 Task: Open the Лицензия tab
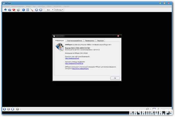click(x=100, y=41)
